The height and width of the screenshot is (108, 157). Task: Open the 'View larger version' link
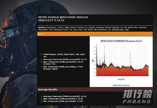coord(121,85)
